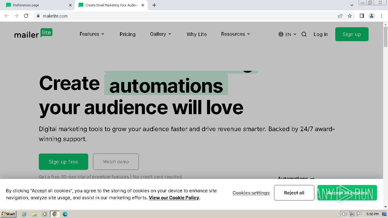The width and height of the screenshot is (388, 218).
Task: Open the Pricing page
Action: click(127, 34)
